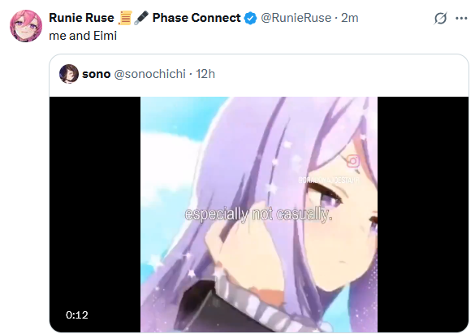Click the scroll emoji beside Runie Ruse
The width and height of the screenshot is (475, 334).
tap(125, 18)
